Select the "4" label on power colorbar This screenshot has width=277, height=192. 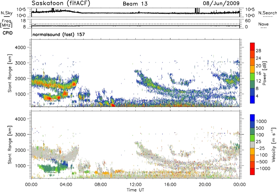[x=257, y=96]
